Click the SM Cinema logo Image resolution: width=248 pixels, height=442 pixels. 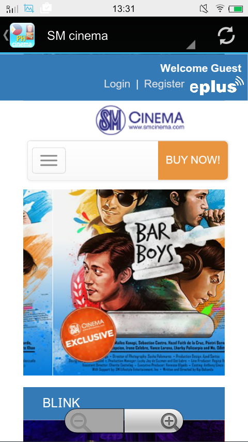click(140, 120)
